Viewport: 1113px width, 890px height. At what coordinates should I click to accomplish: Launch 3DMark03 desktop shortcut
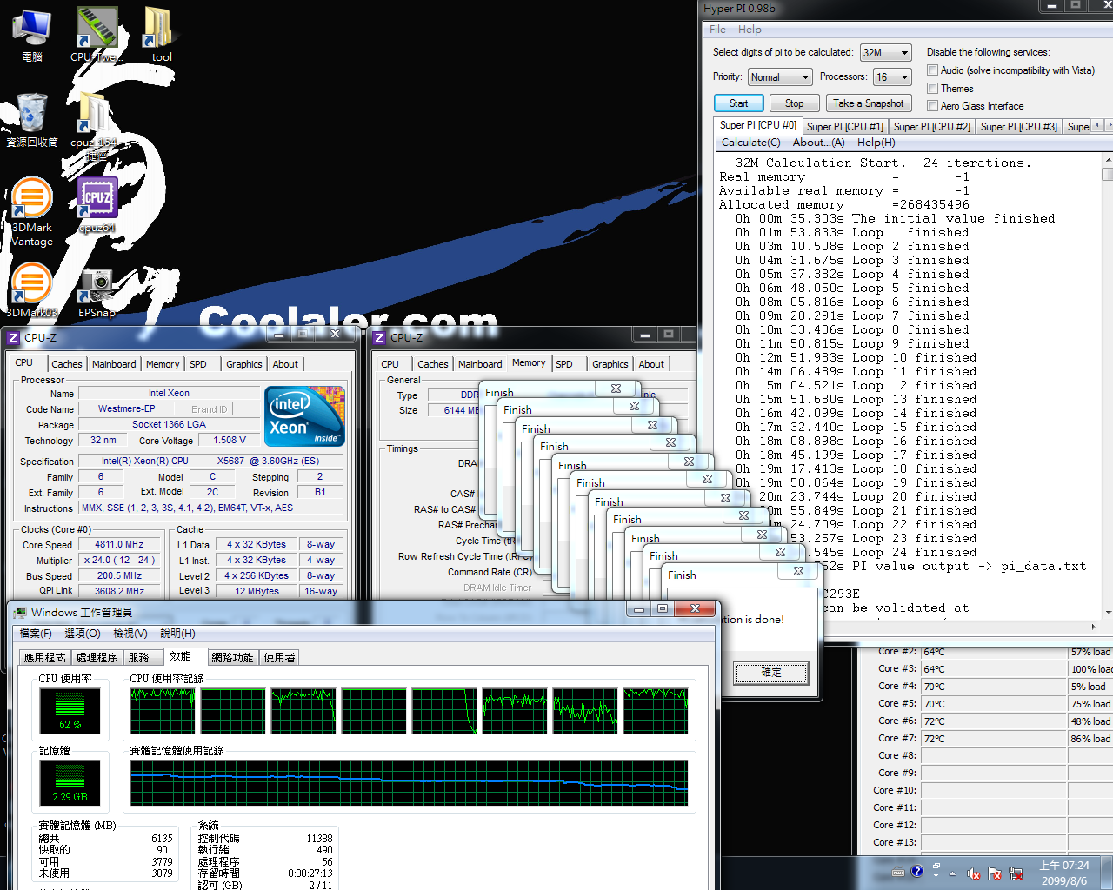[x=31, y=289]
